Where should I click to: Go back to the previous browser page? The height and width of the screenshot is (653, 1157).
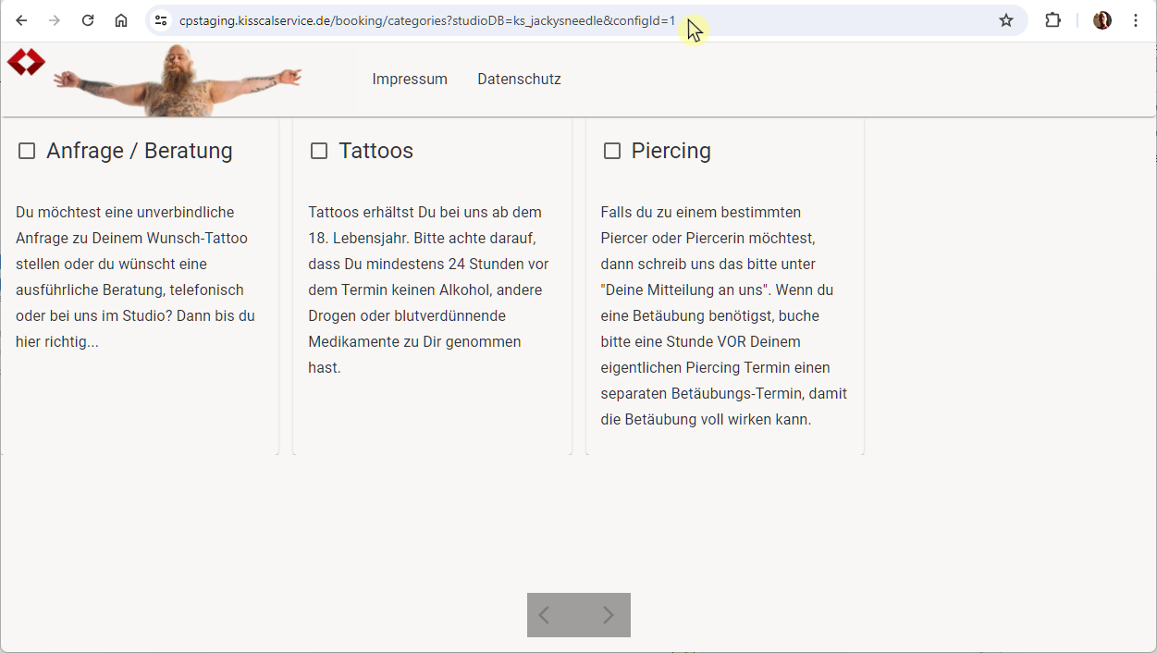pos(22,20)
